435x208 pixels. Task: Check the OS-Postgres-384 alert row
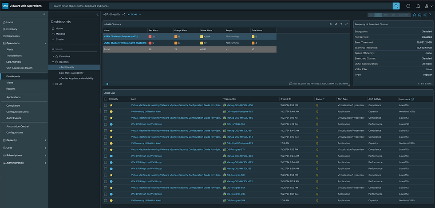(x=106, y=200)
